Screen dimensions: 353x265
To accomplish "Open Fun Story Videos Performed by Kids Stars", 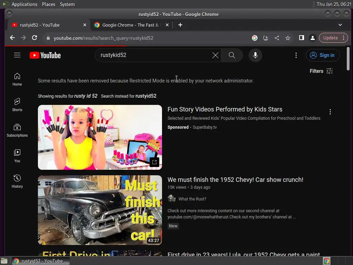I will [x=225, y=109].
